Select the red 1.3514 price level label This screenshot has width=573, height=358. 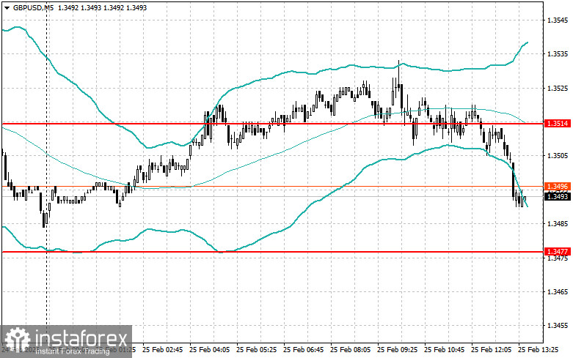tap(558, 124)
